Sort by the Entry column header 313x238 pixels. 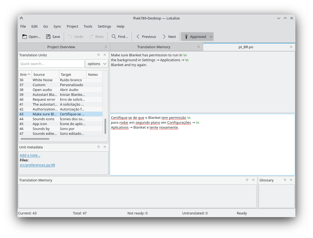(25, 74)
